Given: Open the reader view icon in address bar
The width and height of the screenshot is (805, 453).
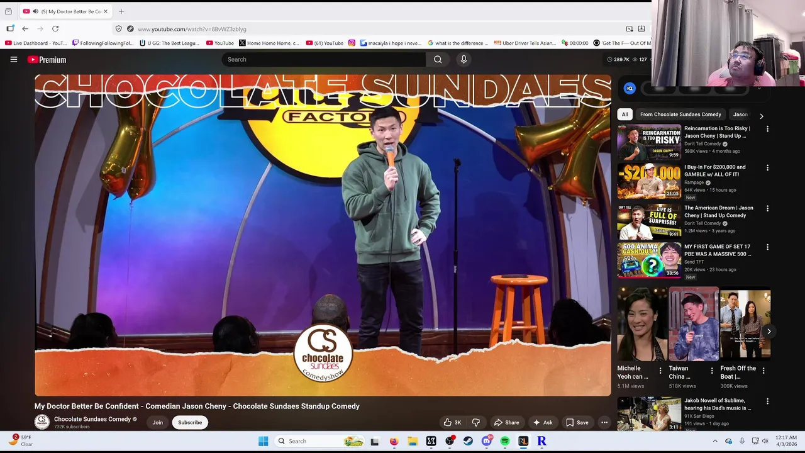Looking at the screenshot, I should 641,29.
